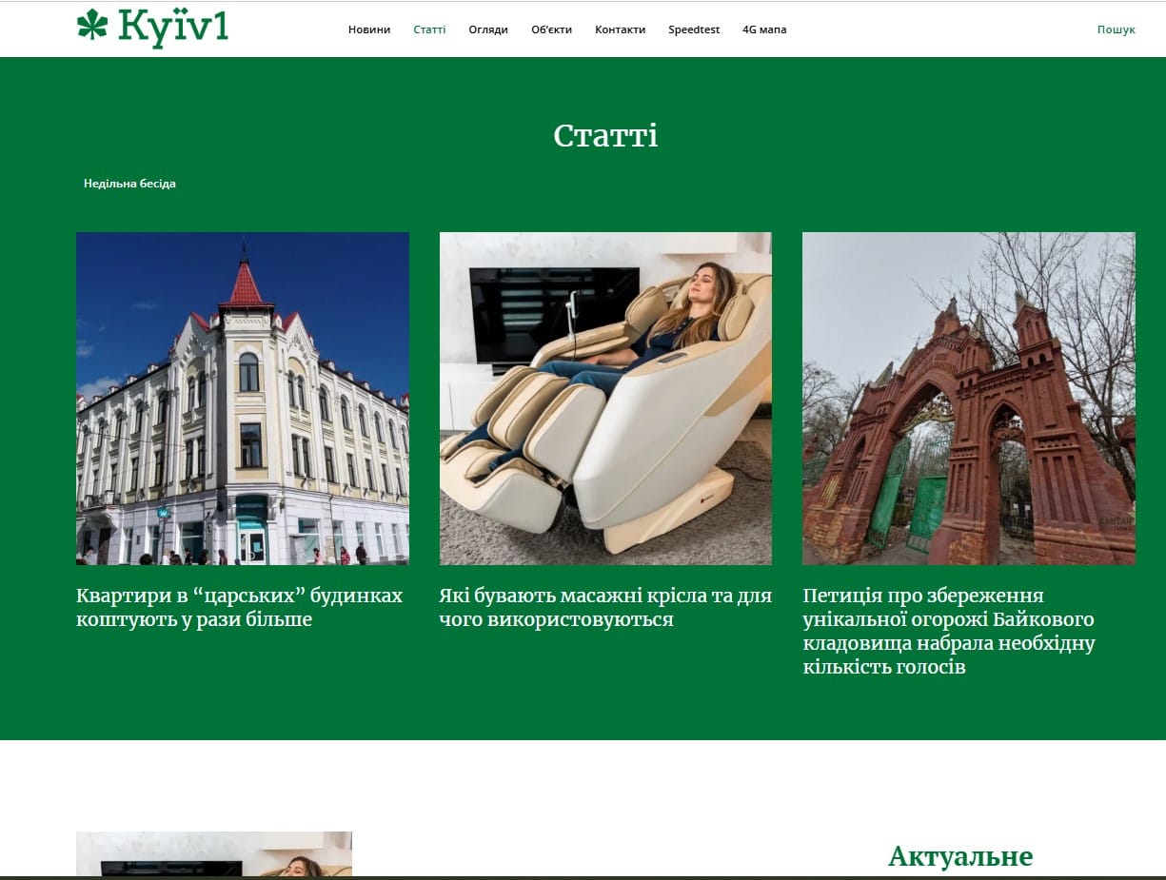Open the tsarist building article thumbnail

click(x=243, y=399)
